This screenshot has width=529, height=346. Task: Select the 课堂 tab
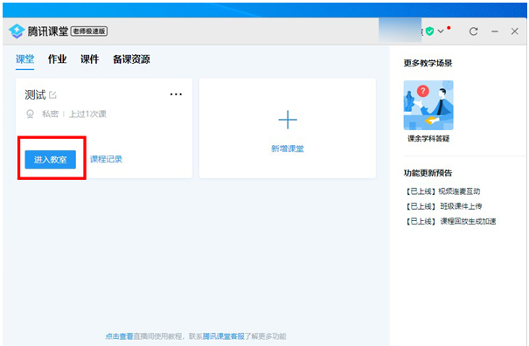pos(25,59)
